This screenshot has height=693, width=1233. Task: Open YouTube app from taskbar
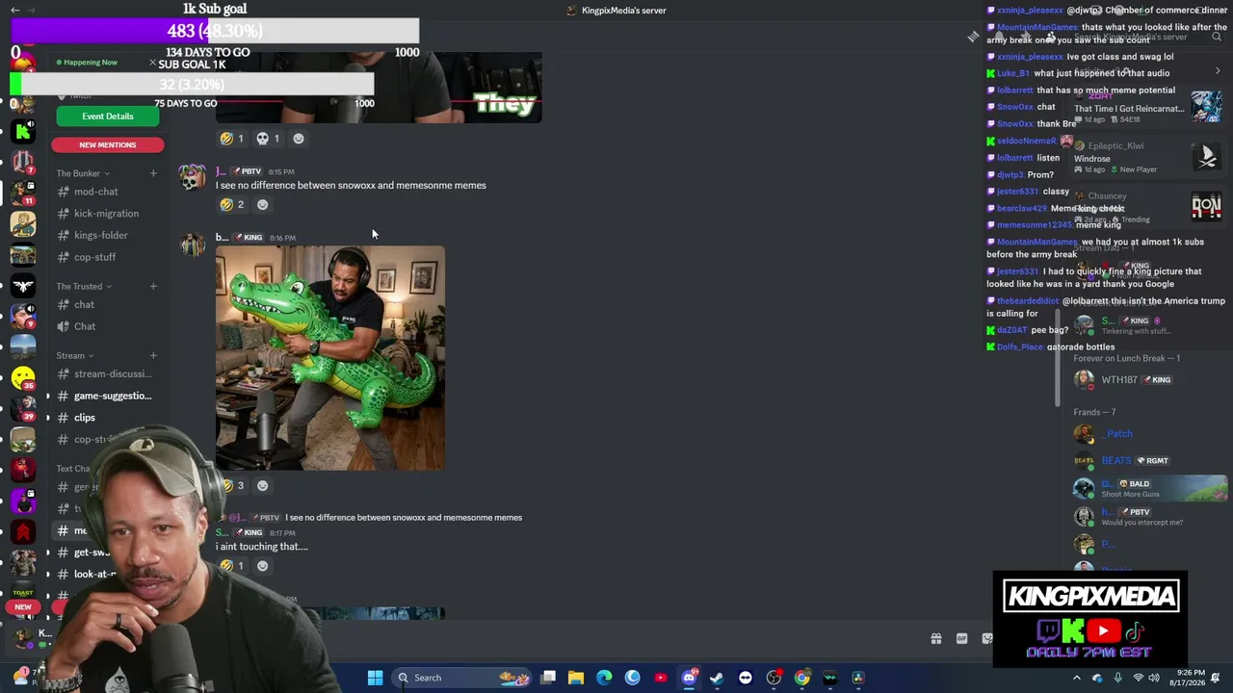661,678
